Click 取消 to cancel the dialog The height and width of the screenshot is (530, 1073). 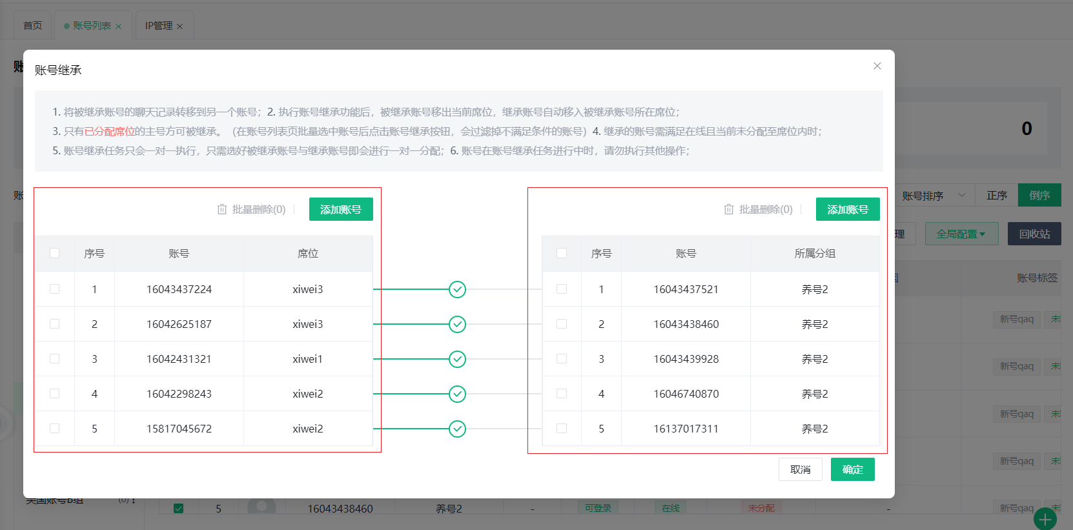800,469
